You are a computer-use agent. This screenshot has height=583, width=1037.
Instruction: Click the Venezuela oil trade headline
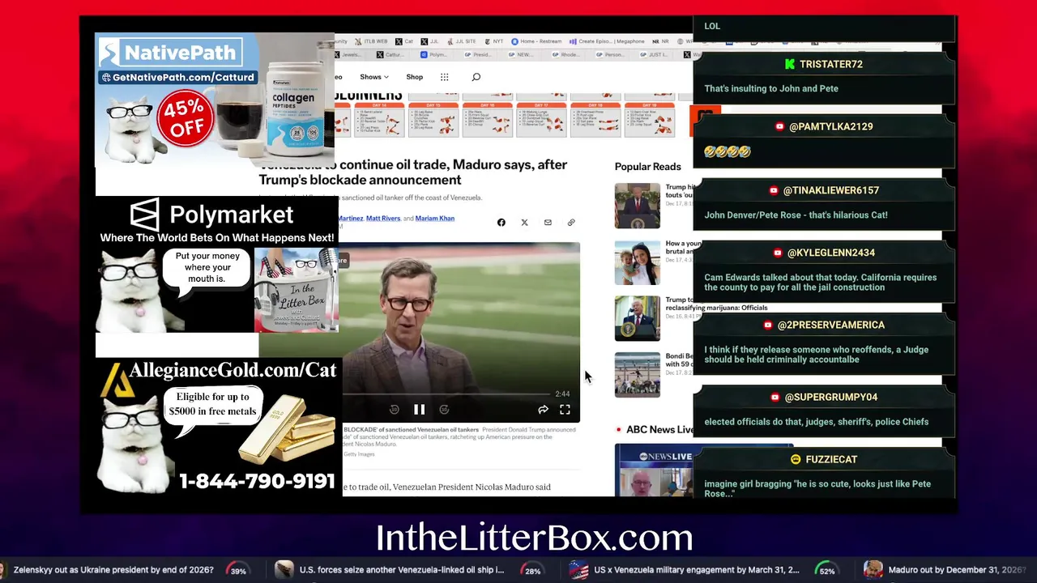pos(413,172)
